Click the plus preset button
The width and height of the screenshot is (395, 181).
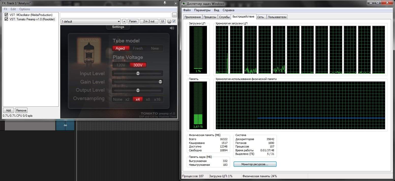(x=124, y=21)
